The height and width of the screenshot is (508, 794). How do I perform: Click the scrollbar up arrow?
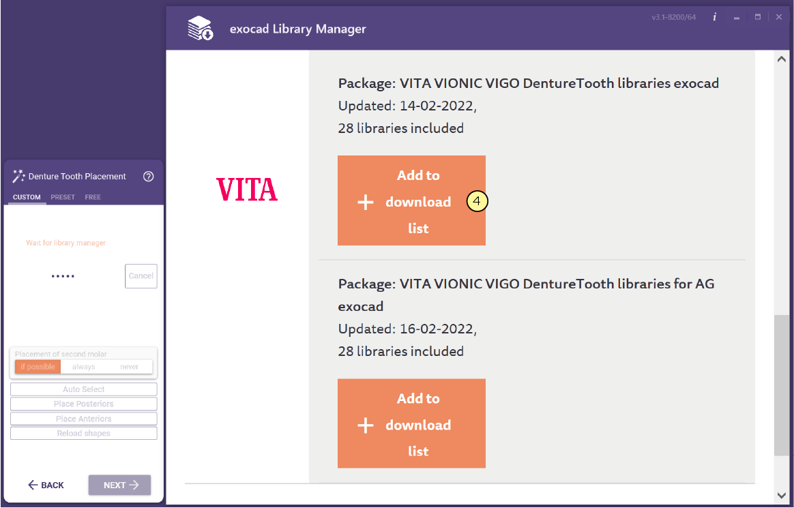(781, 59)
